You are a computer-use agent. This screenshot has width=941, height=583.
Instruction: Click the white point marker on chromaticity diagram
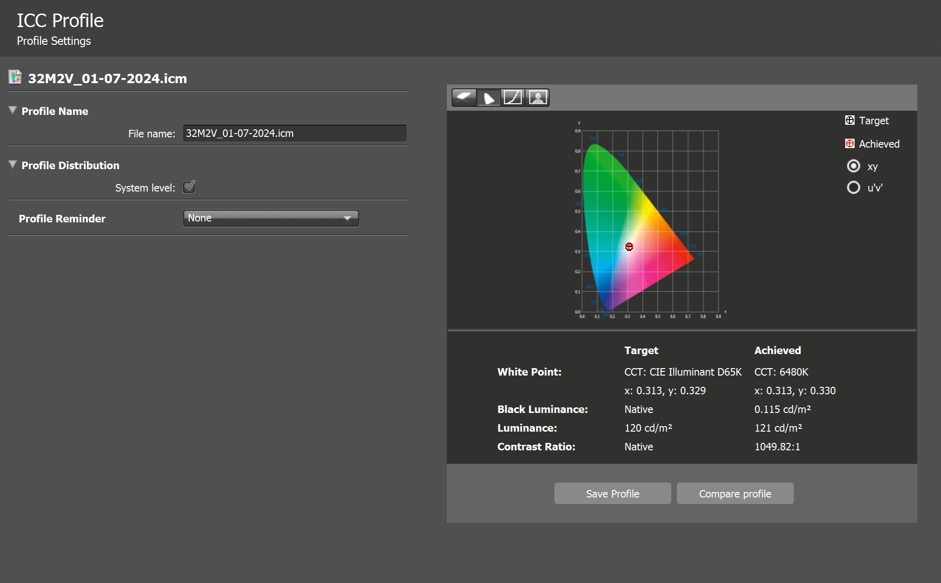[629, 247]
